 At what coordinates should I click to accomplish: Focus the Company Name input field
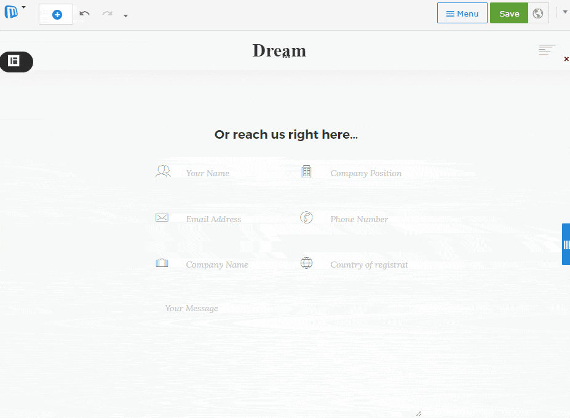point(232,265)
